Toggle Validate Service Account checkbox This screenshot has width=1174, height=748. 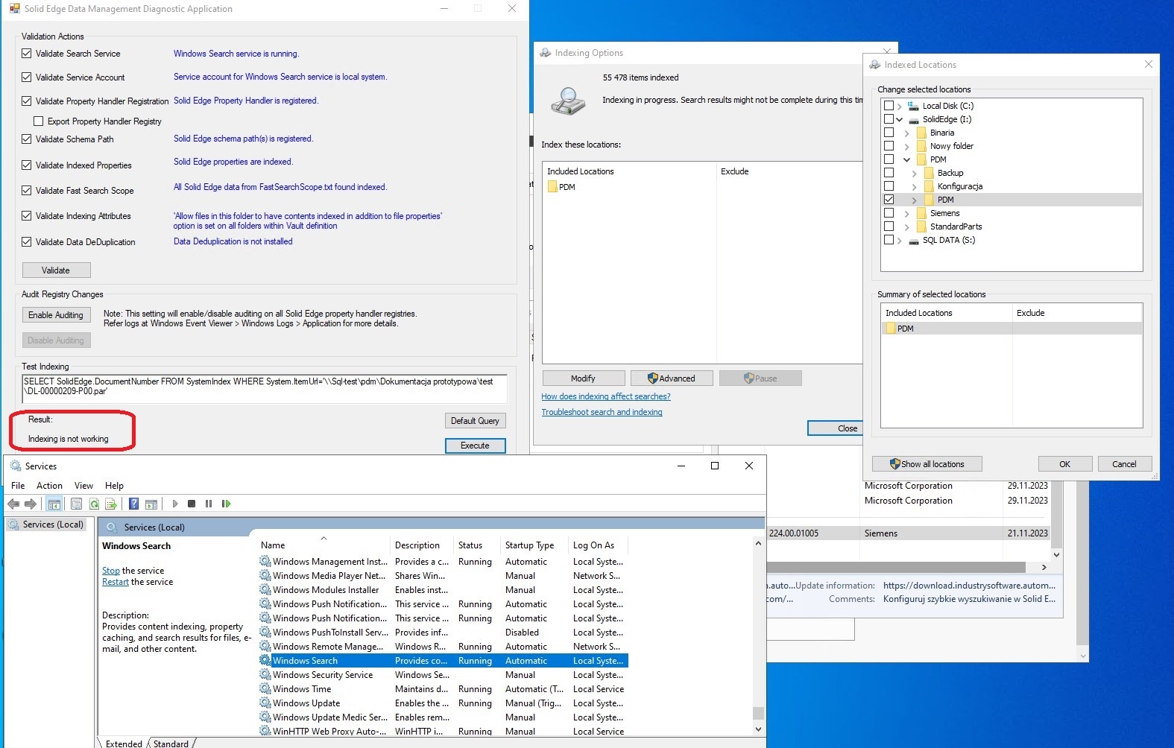[27, 77]
